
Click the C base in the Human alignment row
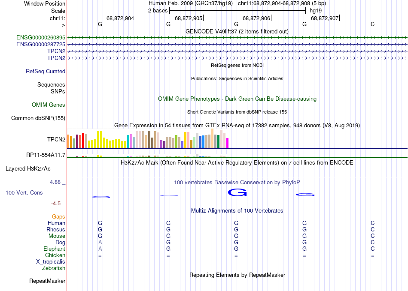coord(373,223)
